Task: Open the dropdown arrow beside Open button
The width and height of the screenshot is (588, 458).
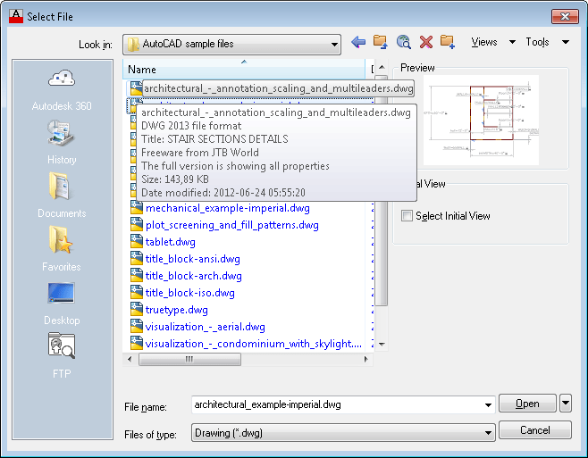Action: 566,404
